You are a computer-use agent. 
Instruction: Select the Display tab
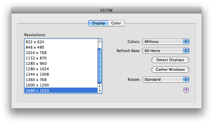click(x=98, y=23)
